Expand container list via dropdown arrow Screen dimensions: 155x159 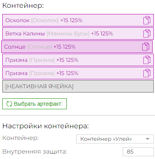148,139
